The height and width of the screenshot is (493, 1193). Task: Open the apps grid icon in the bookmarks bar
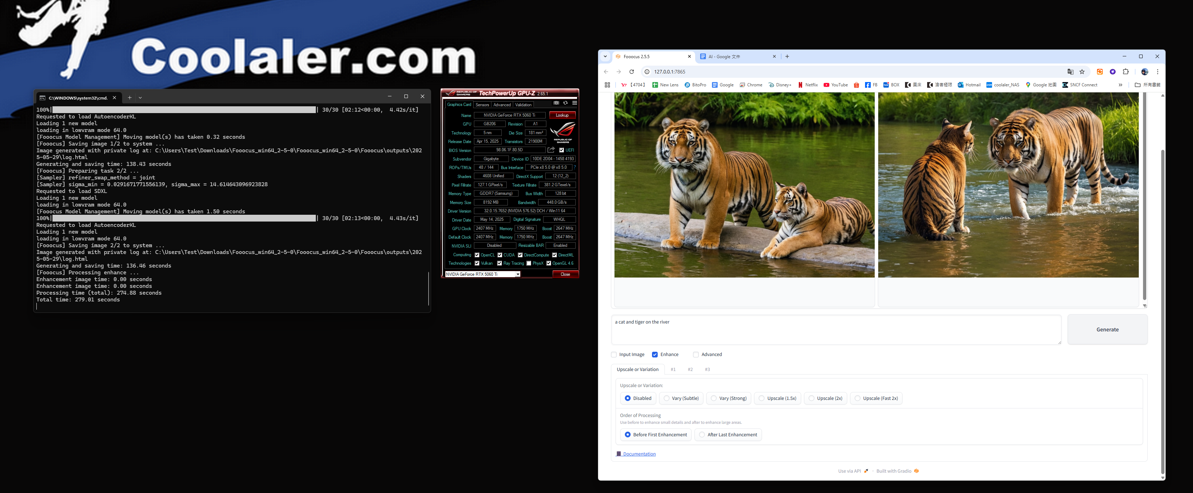(607, 85)
